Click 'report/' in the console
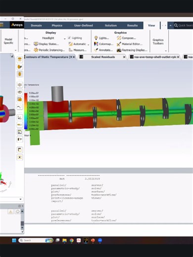The width and height of the screenshot is (193, 257). click(57, 201)
